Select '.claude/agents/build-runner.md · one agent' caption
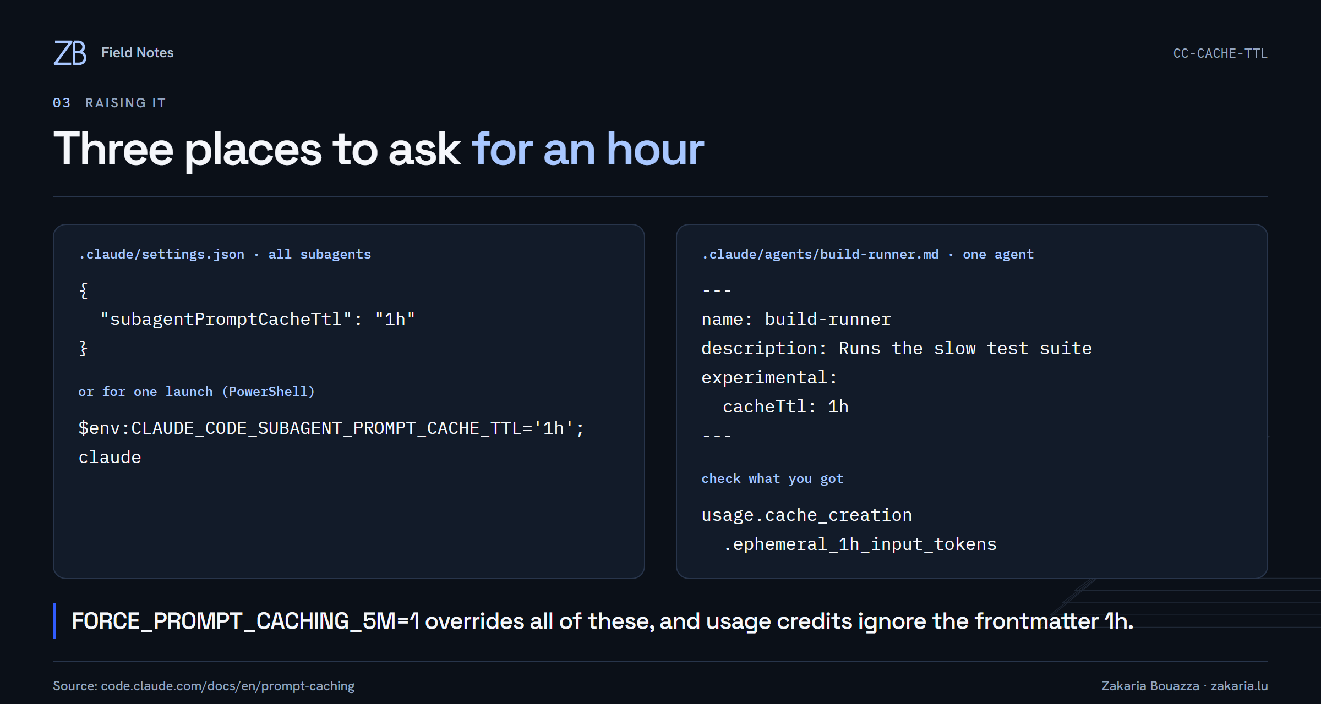1321x704 pixels. coord(867,254)
